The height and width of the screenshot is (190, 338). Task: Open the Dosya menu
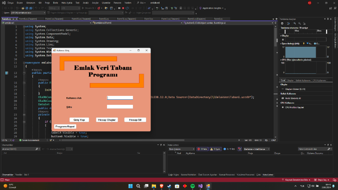(x=10, y=3)
